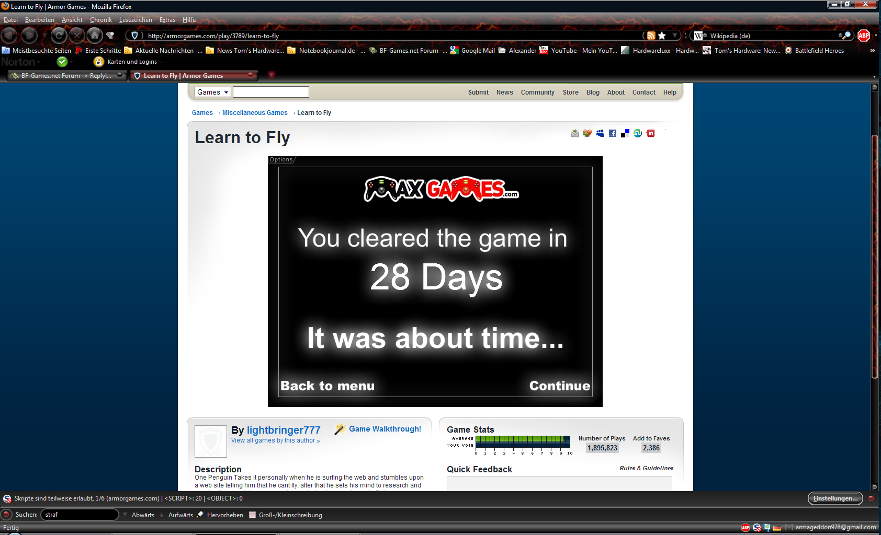Open the address bar history dropdown arrow
Viewport: 881px width, 535px height.
pyautogui.click(x=675, y=36)
